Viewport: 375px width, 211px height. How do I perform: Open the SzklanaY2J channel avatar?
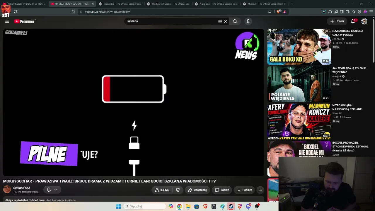point(7,189)
